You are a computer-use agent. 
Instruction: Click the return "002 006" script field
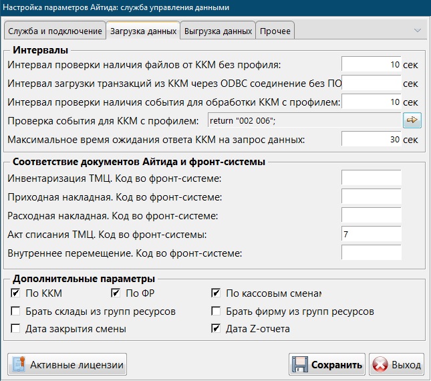coord(305,120)
